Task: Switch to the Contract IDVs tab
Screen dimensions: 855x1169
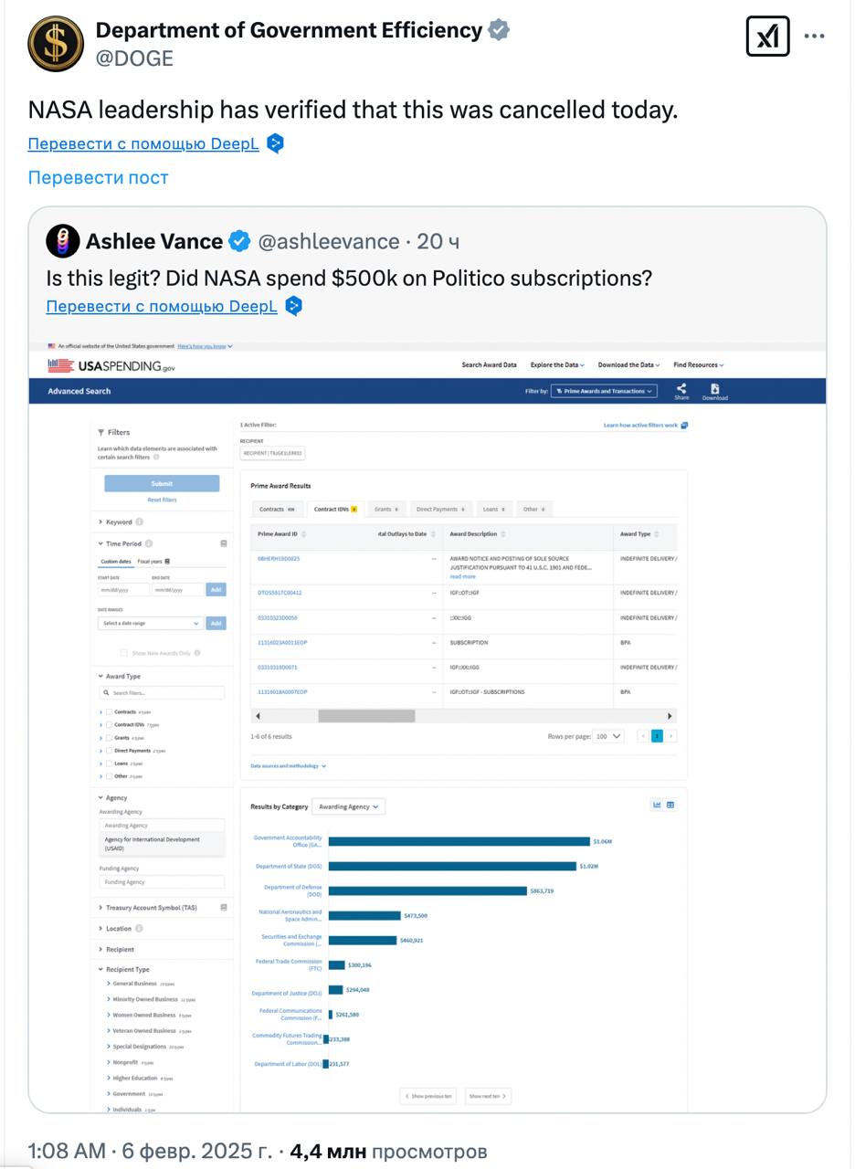Action: [x=334, y=510]
